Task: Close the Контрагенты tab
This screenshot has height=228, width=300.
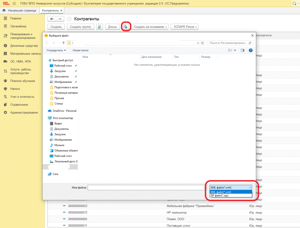Action: [x=62, y=11]
